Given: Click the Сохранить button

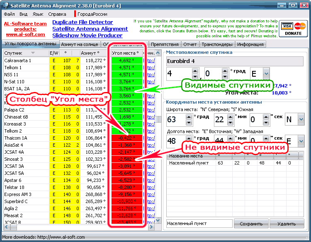Looking at the screenshot, I should (251, 224).
